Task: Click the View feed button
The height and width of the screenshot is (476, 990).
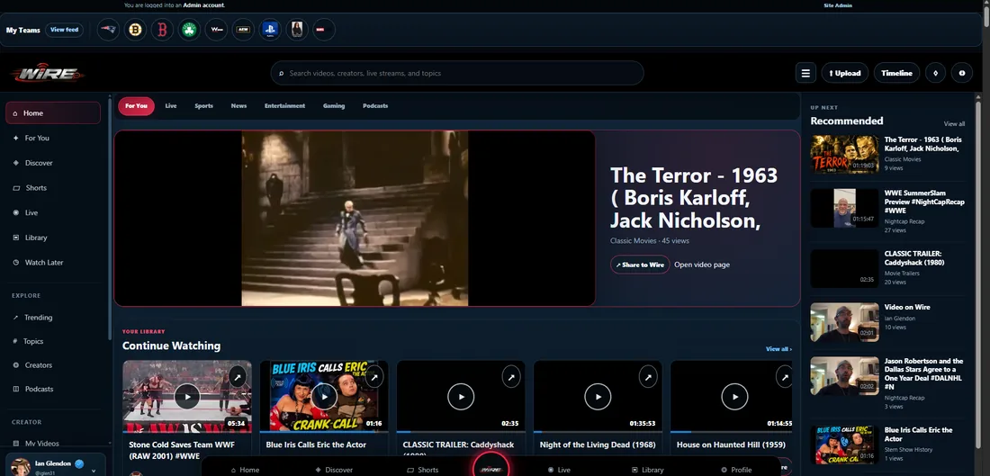Action: click(x=65, y=30)
